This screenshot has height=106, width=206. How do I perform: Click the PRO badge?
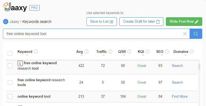[34, 8]
